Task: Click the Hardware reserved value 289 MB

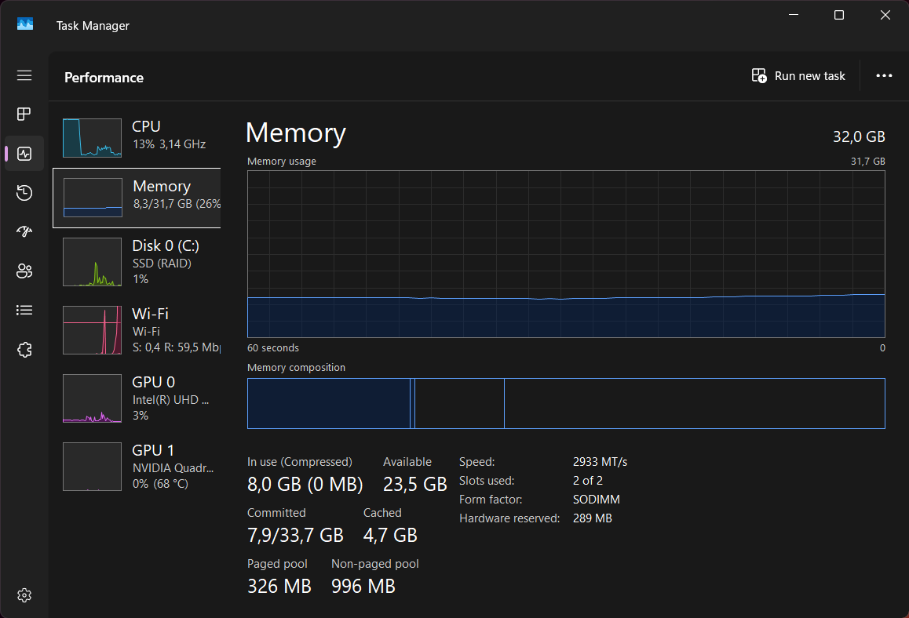Action: (x=593, y=518)
